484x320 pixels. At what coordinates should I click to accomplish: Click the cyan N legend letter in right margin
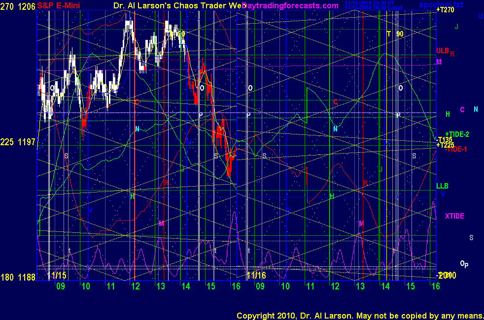click(x=476, y=109)
